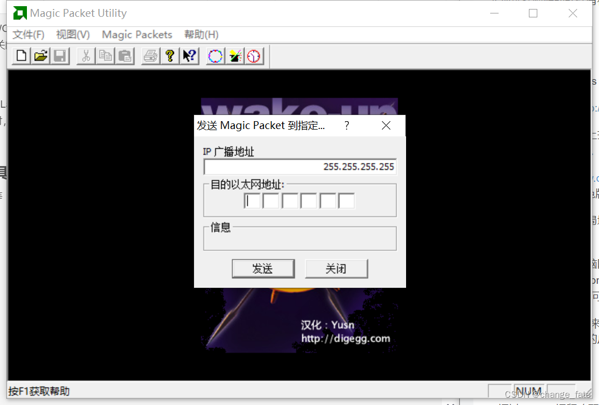Click the Open folder icon
This screenshot has width=599, height=405.
pos(40,56)
